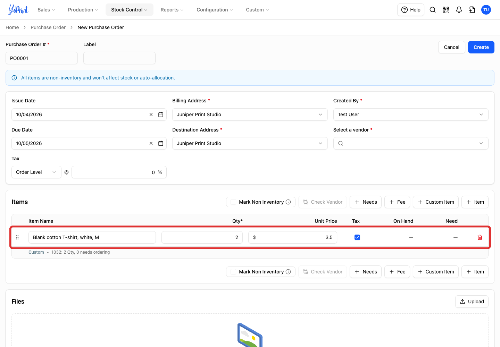
Task: Click the top Custom Item button
Action: (436, 202)
